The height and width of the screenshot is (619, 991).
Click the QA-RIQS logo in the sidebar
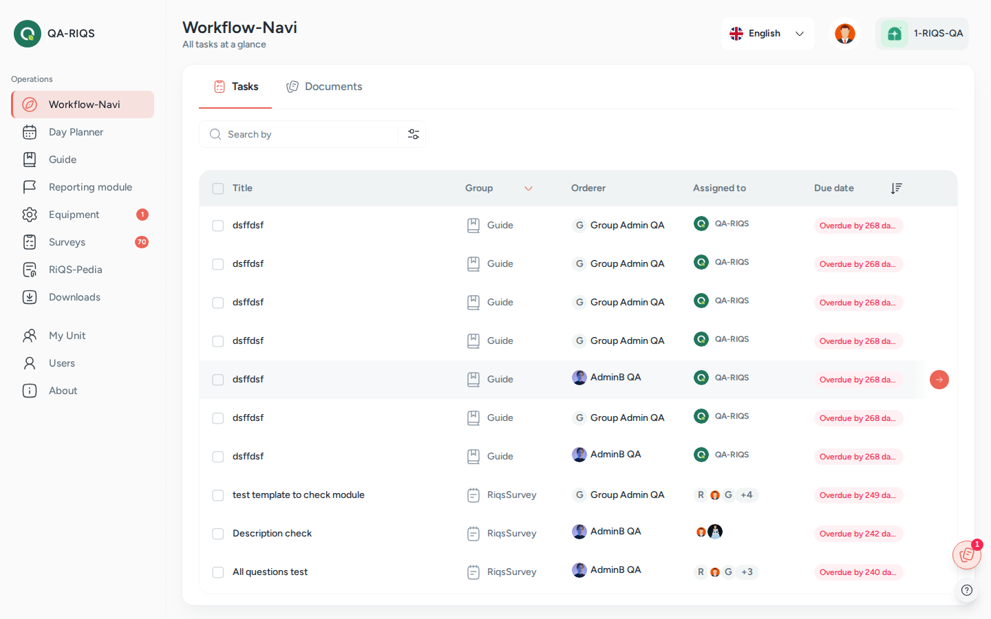pyautogui.click(x=28, y=34)
